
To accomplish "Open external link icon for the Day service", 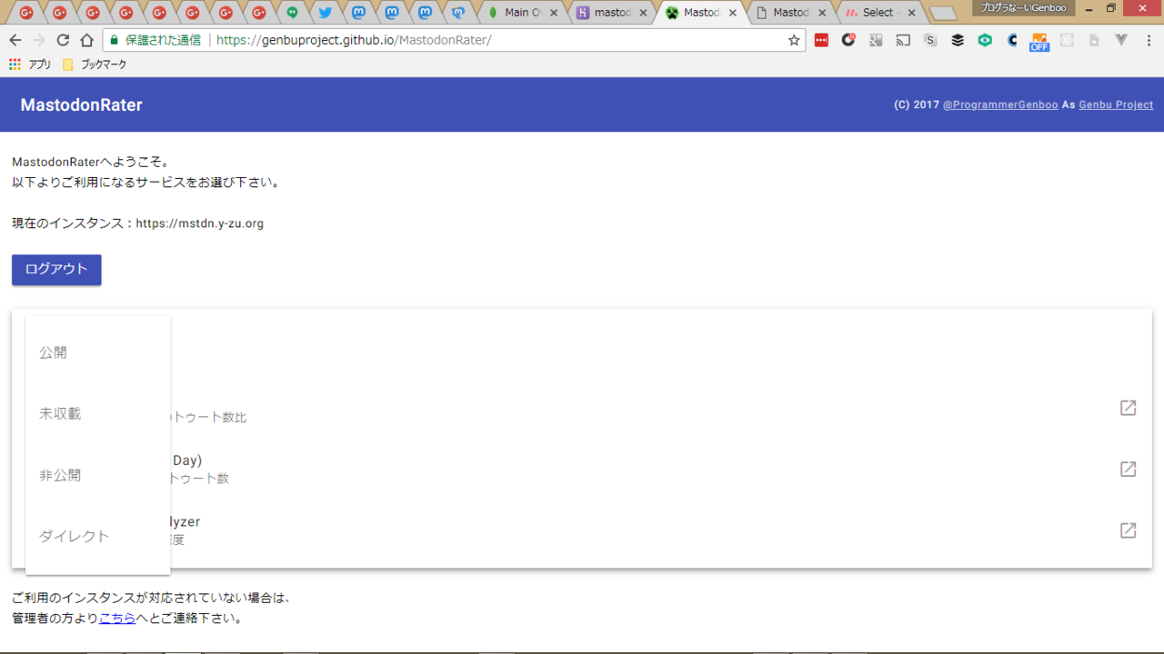I will coord(1128,469).
